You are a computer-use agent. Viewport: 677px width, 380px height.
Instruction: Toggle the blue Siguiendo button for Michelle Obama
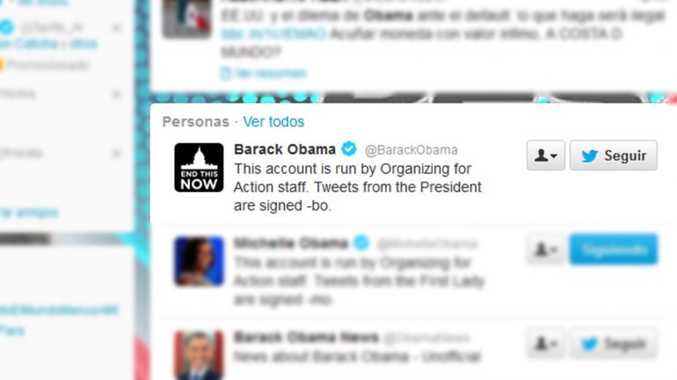614,249
